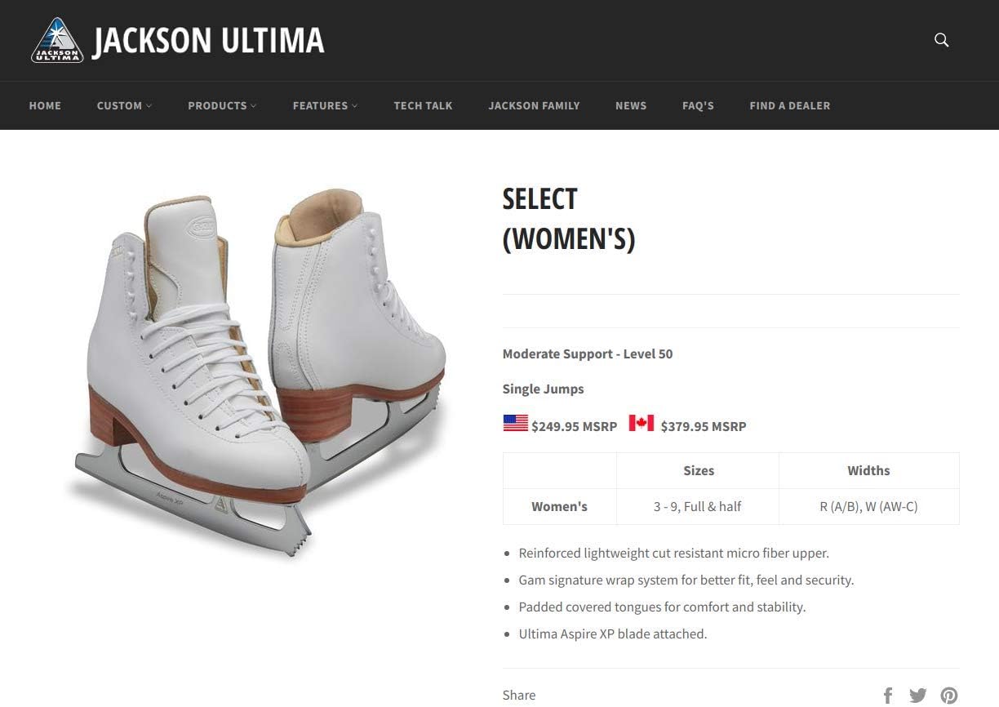Share on Twitter bird icon
This screenshot has height=707, width=999.
[918, 696]
